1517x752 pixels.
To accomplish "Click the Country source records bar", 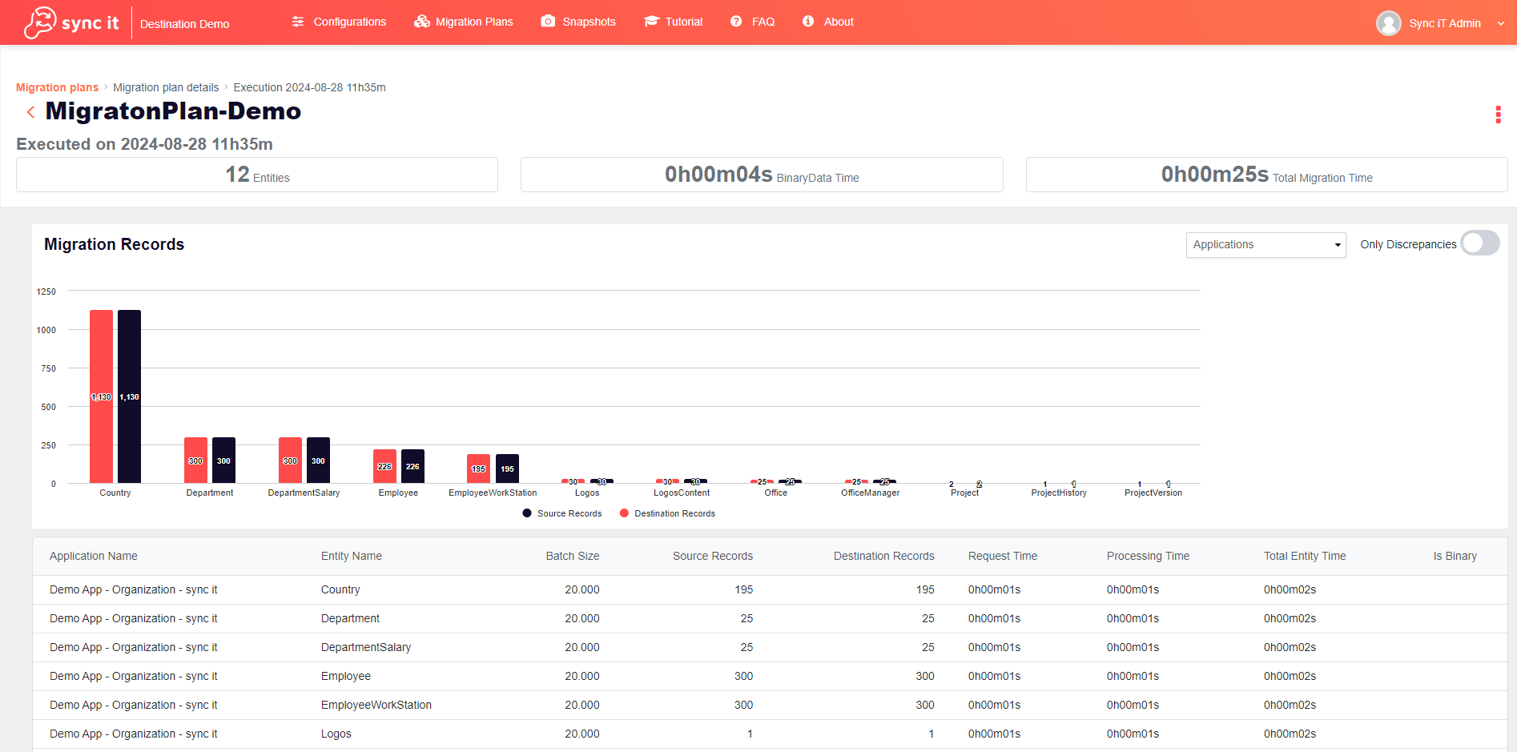I will point(129,396).
